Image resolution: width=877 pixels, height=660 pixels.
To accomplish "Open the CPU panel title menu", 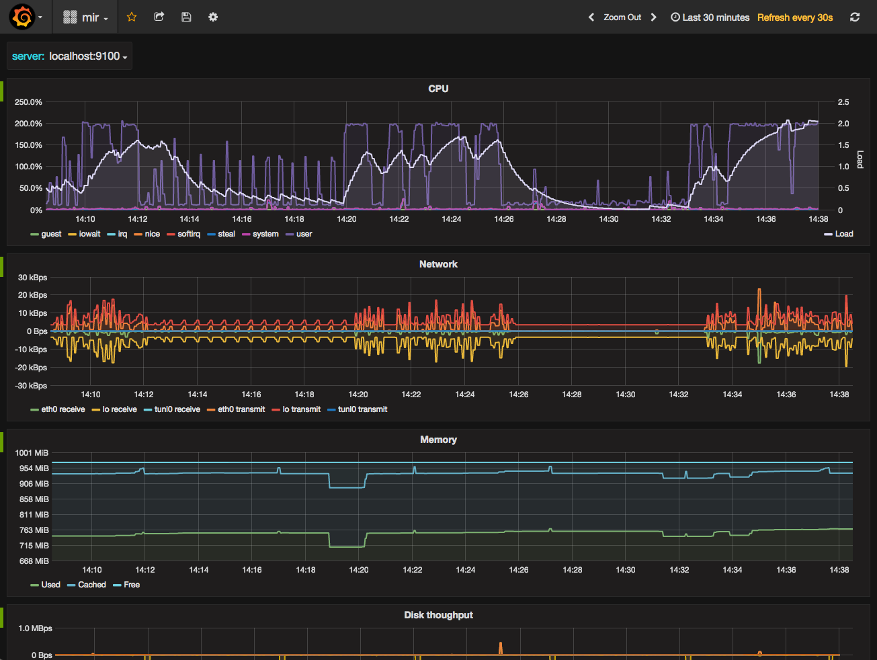I will click(x=438, y=89).
